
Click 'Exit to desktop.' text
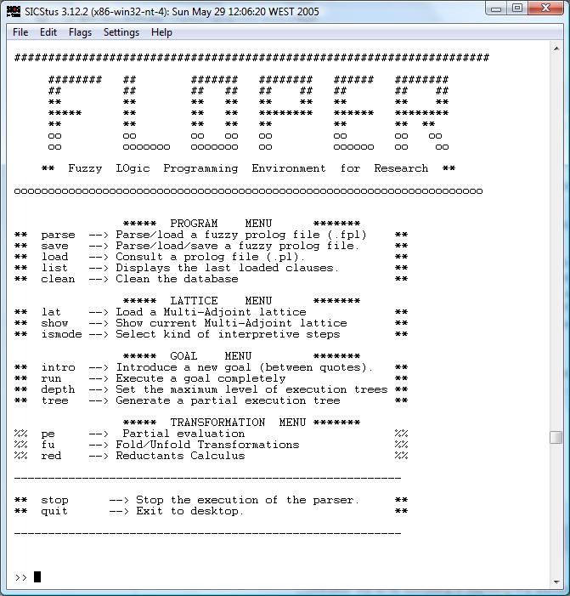[x=190, y=511]
